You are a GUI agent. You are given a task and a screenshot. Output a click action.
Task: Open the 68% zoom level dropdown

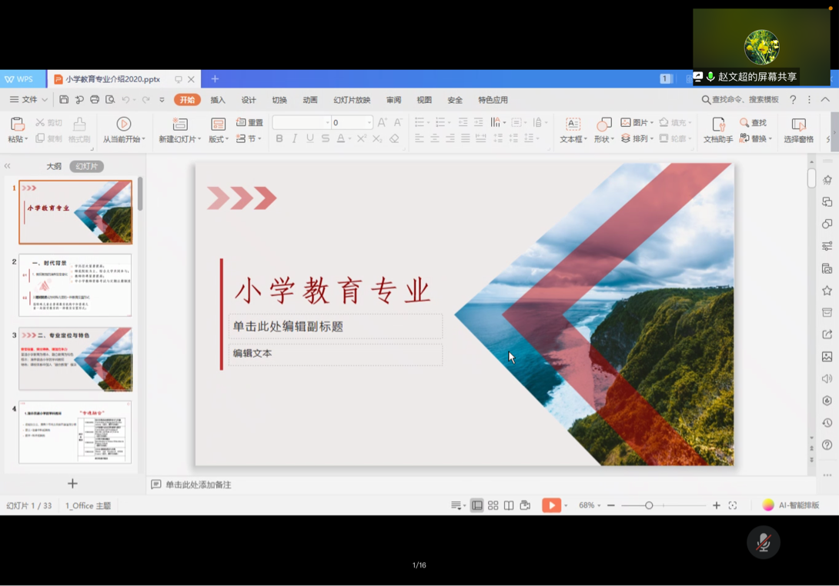590,505
